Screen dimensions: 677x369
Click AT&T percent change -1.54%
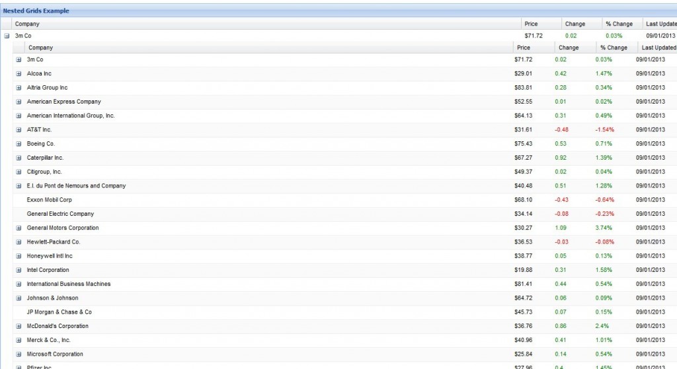coord(604,130)
